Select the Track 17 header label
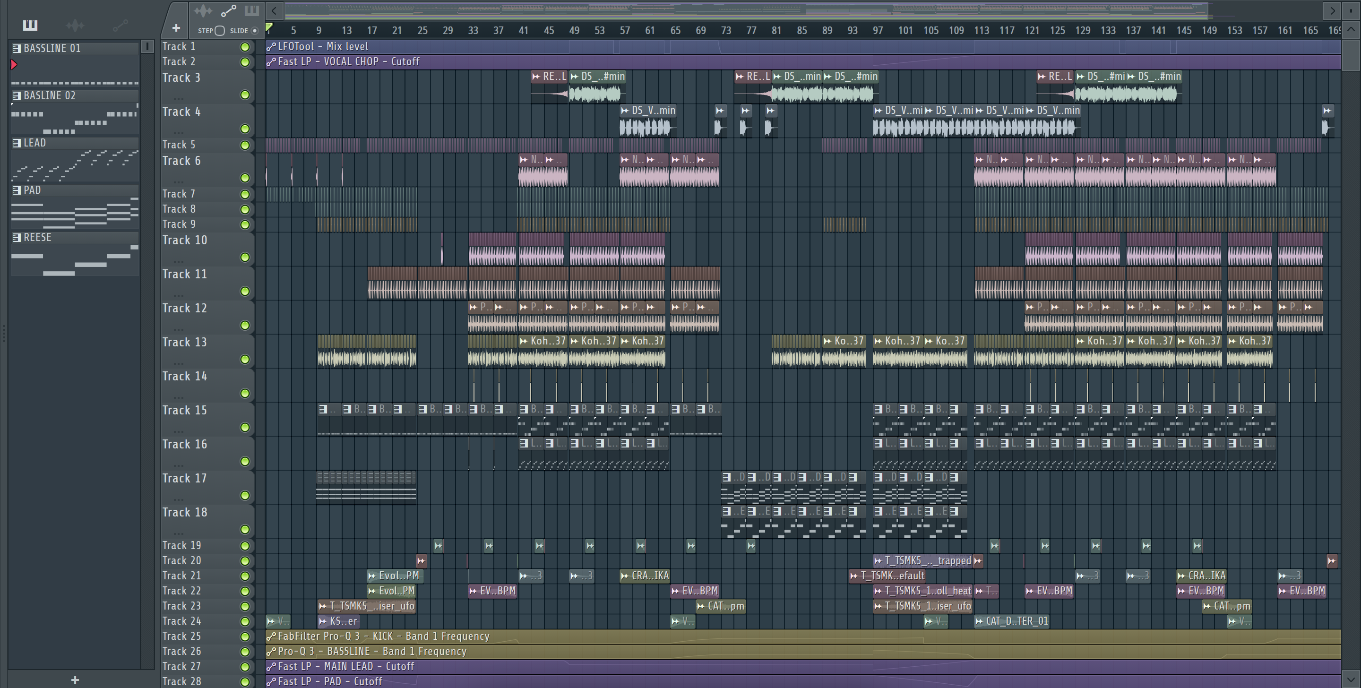The height and width of the screenshot is (688, 1361). 184,478
